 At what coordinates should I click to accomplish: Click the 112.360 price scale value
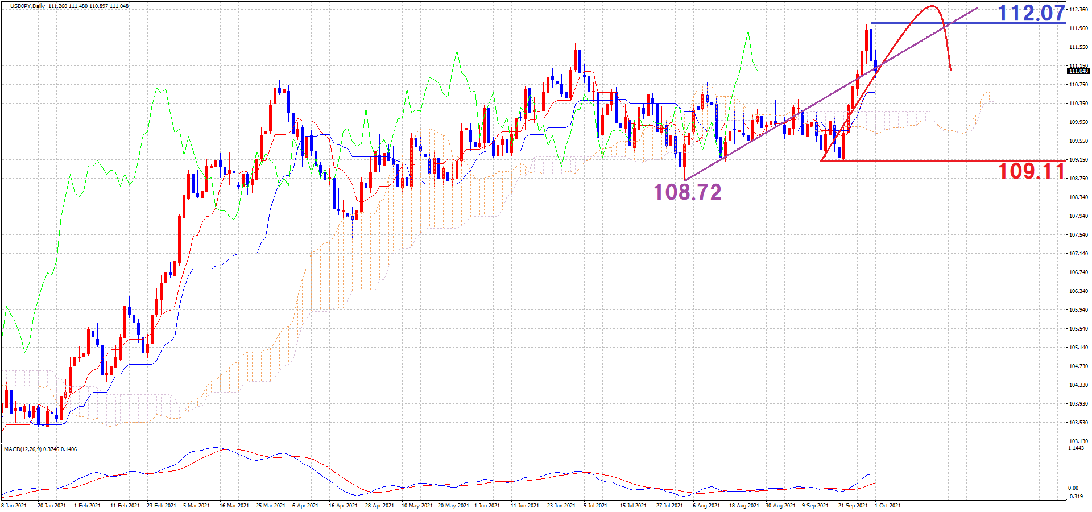coord(1078,10)
